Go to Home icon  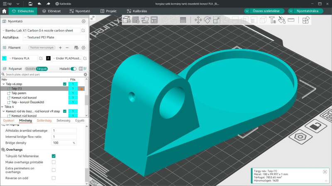click(x=4, y=11)
